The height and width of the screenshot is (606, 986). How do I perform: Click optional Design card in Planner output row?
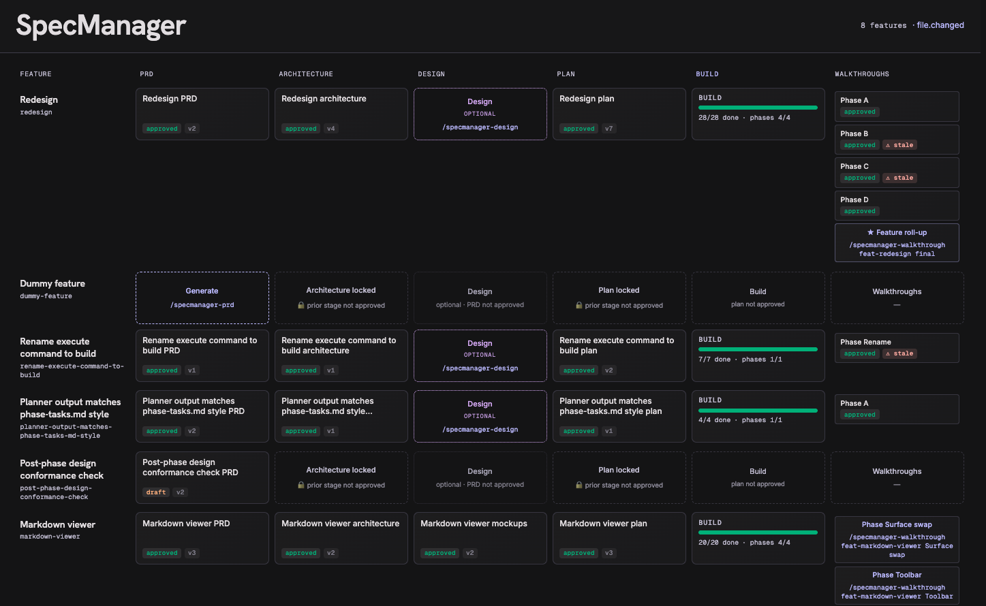(480, 416)
